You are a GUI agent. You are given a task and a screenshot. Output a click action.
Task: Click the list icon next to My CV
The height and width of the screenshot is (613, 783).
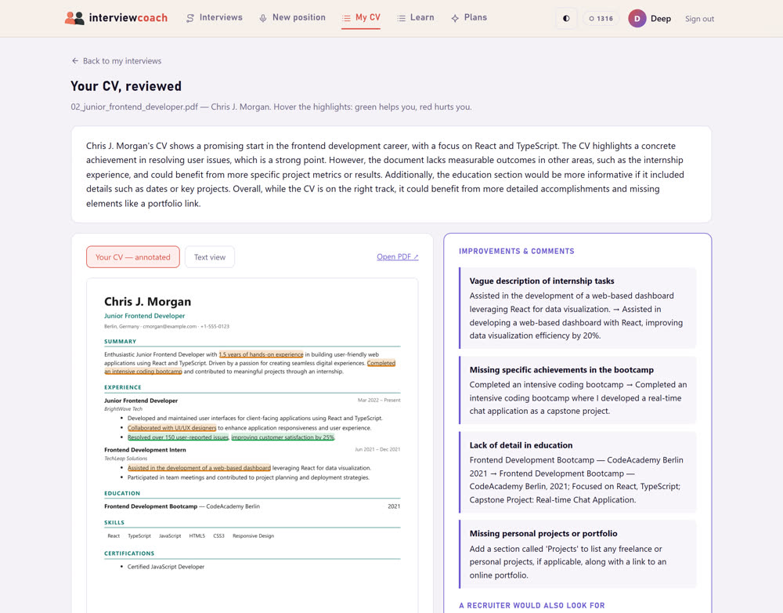pyautogui.click(x=346, y=18)
